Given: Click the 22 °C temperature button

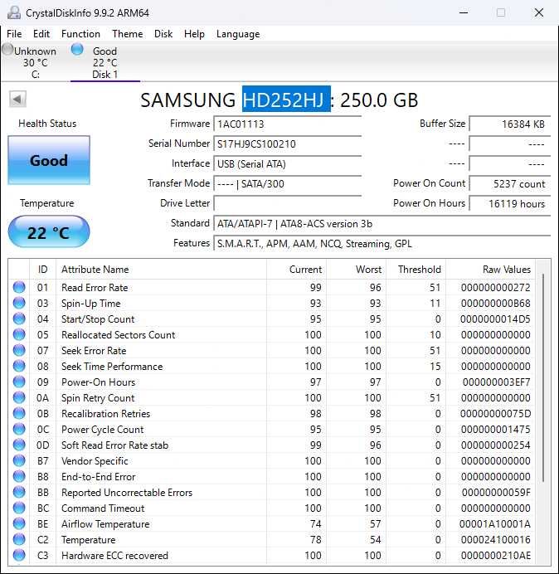Looking at the screenshot, I should click(x=49, y=232).
